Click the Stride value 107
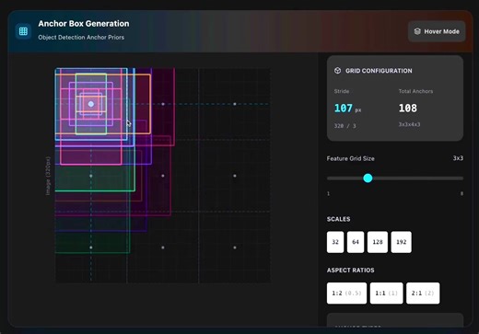This screenshot has width=479, height=334. (344, 108)
